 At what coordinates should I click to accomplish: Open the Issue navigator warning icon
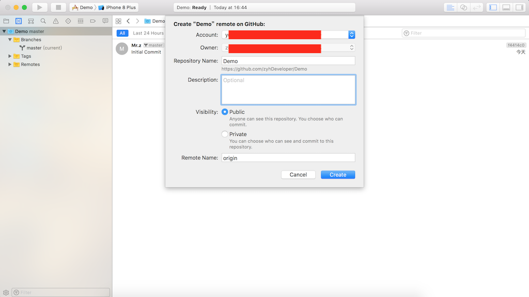tap(56, 21)
